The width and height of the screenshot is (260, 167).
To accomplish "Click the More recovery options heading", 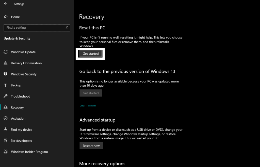I will click(x=102, y=163).
